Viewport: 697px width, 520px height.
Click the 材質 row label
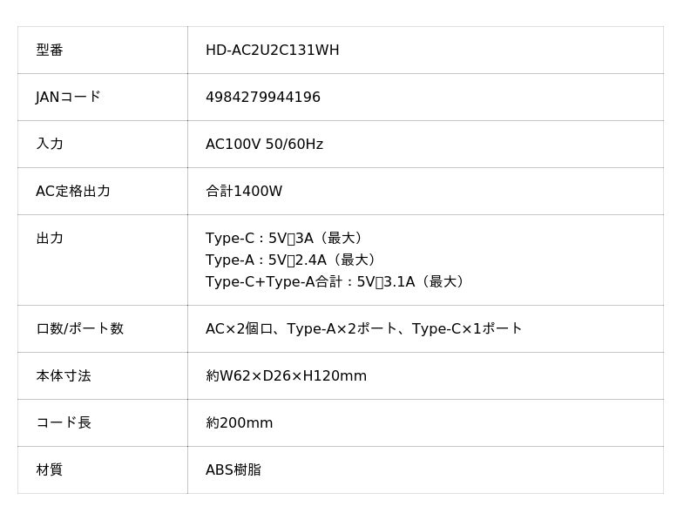tap(50, 470)
